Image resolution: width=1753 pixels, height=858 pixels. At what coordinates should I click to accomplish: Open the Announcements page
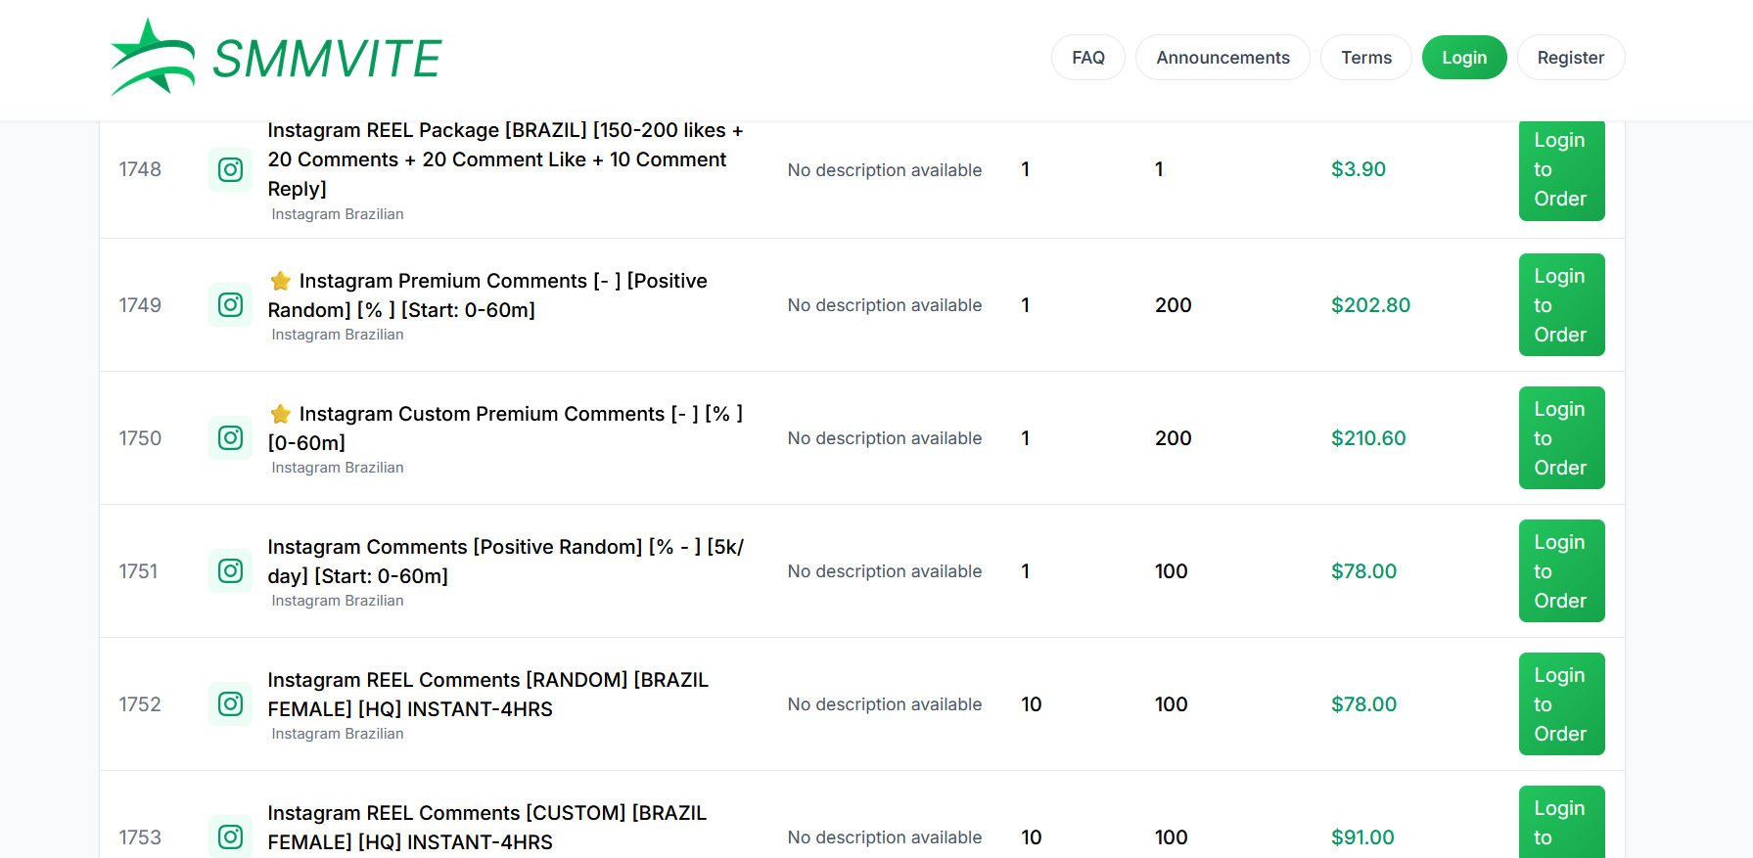(1222, 58)
